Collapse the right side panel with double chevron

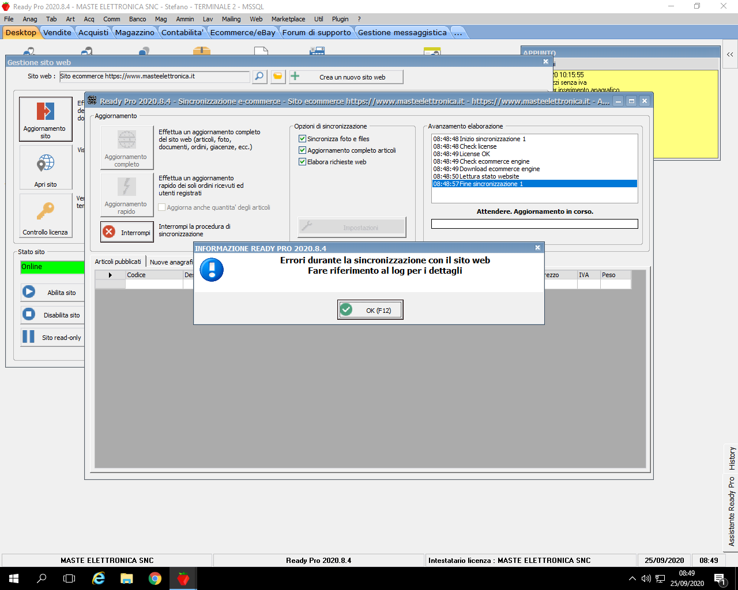730,54
